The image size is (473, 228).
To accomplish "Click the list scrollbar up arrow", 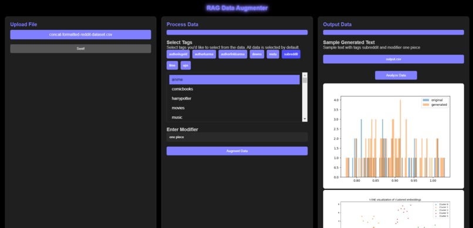I will [305, 75].
